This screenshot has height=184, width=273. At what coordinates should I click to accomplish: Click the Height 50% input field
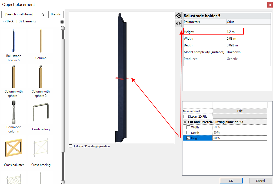click(240, 138)
